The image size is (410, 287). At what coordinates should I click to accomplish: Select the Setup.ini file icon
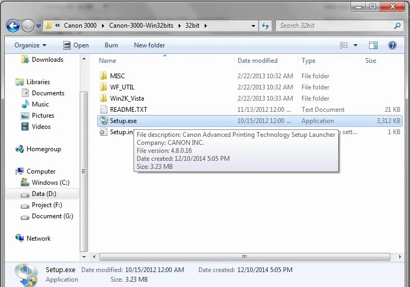(x=103, y=132)
